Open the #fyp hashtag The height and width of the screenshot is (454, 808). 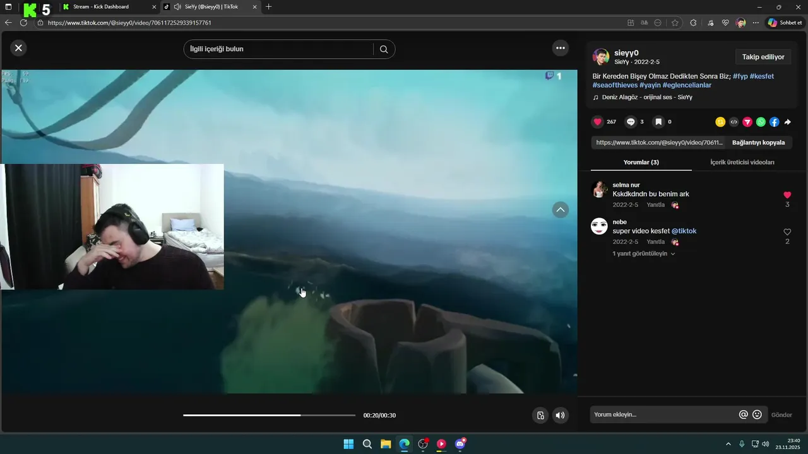tap(740, 76)
